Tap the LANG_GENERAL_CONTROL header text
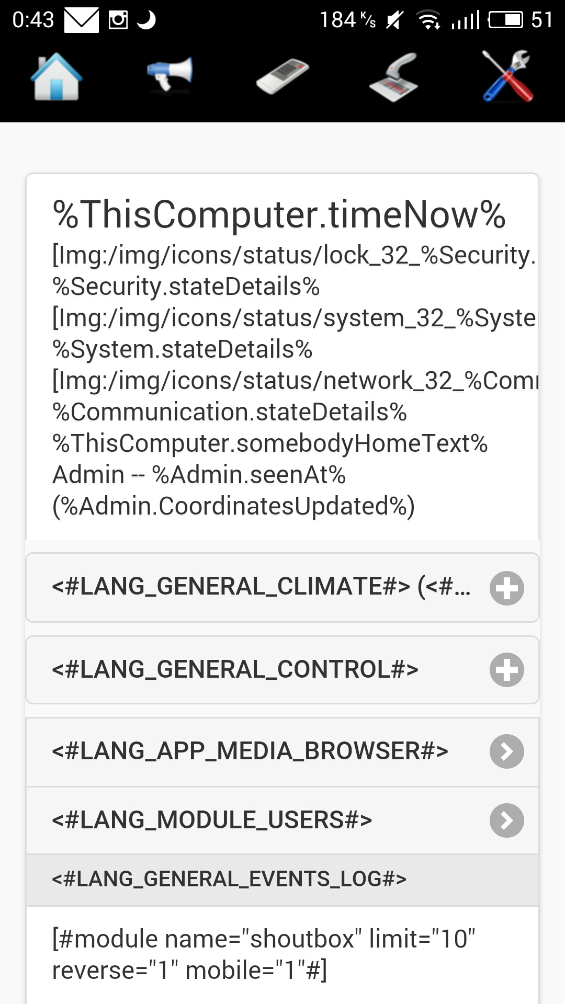 235,669
